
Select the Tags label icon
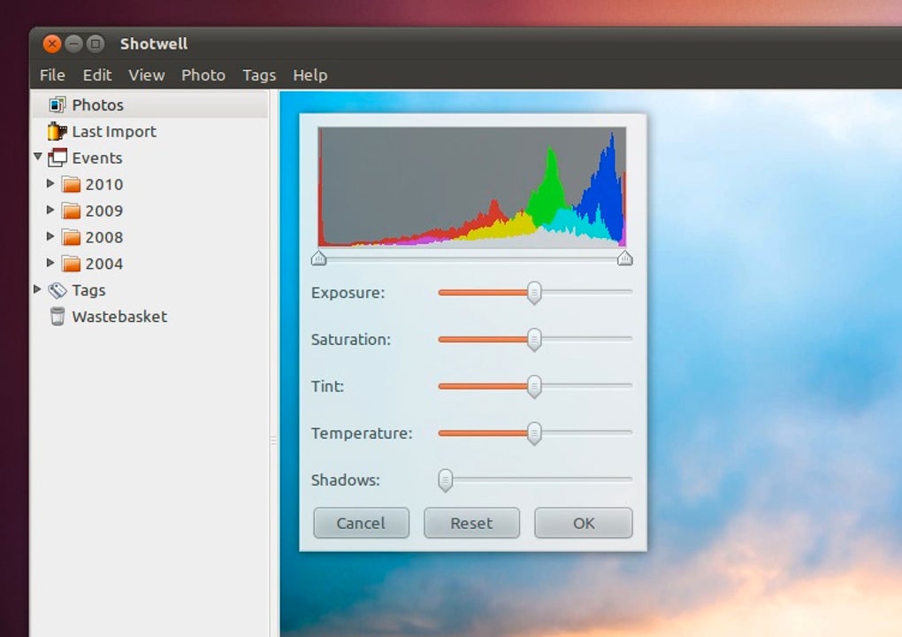click(x=57, y=290)
